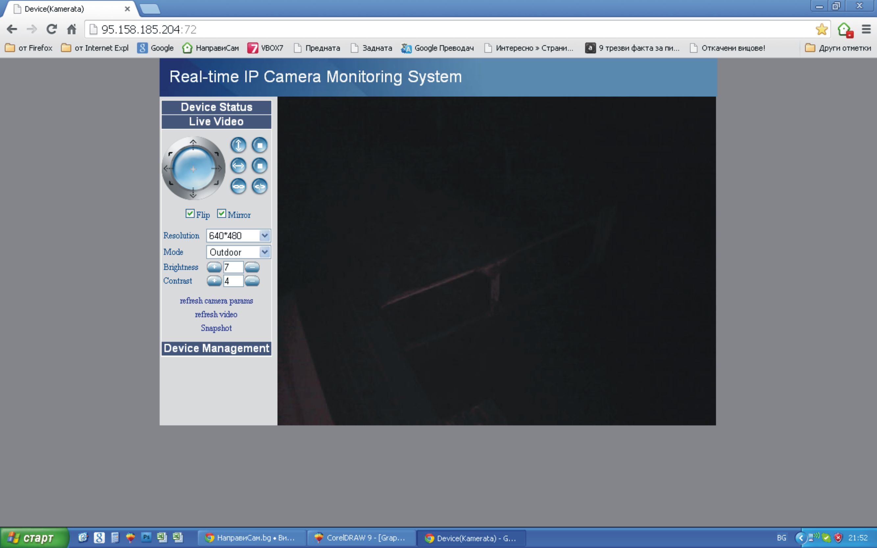Decrease Contrast with the minus button

coord(252,281)
